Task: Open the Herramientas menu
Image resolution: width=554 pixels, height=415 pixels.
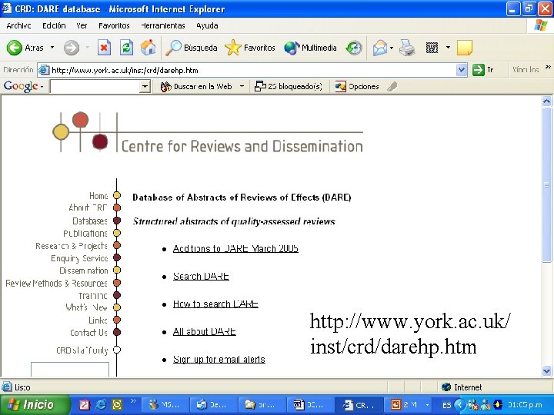Action: [163, 26]
